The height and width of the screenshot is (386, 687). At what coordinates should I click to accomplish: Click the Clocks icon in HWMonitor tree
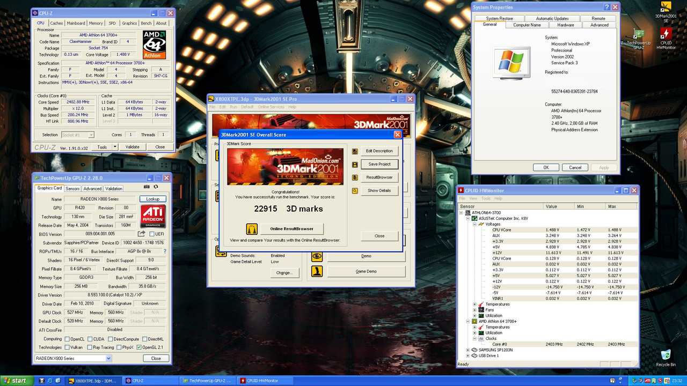coord(481,338)
